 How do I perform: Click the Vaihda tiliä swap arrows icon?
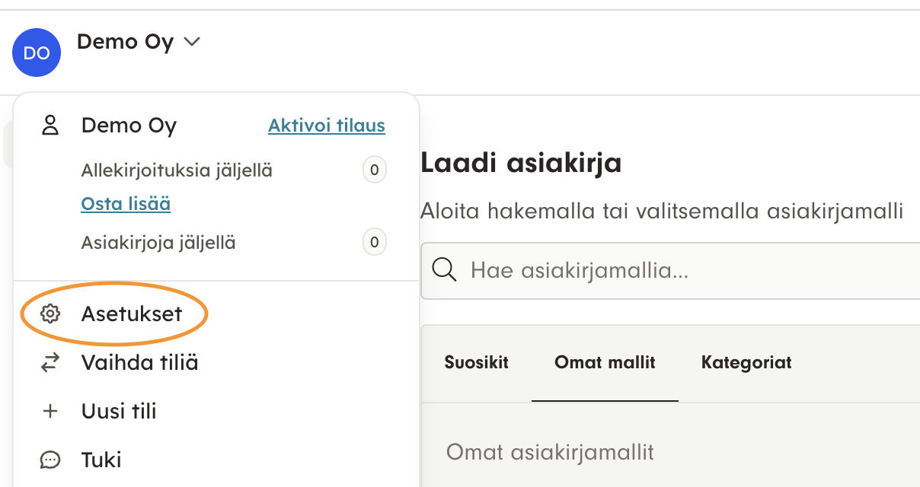pos(50,363)
